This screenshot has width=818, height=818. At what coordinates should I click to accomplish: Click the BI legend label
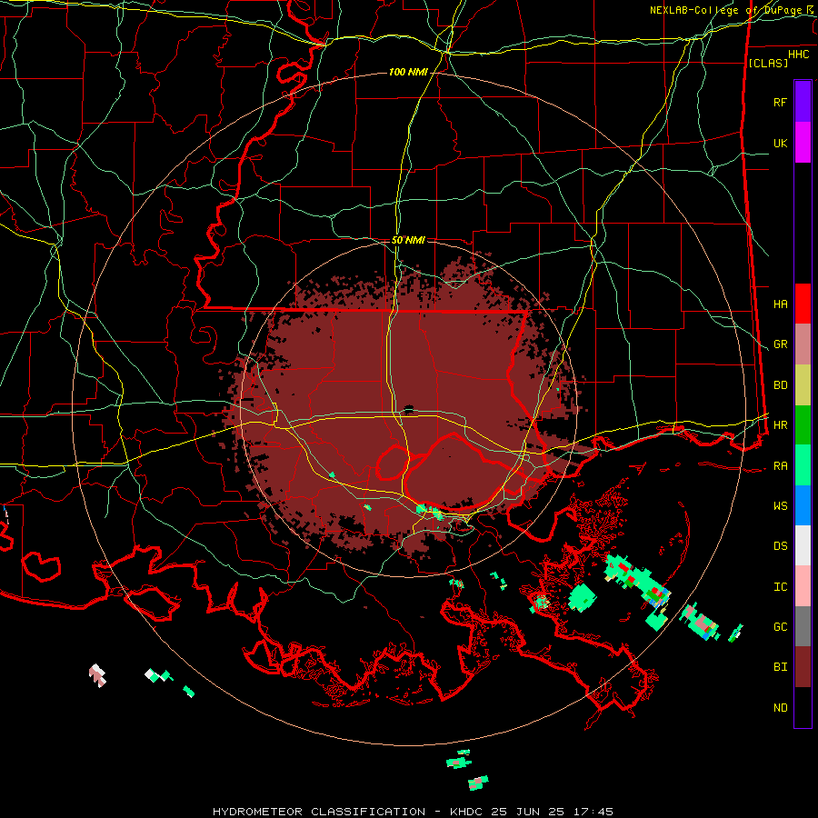[780, 667]
